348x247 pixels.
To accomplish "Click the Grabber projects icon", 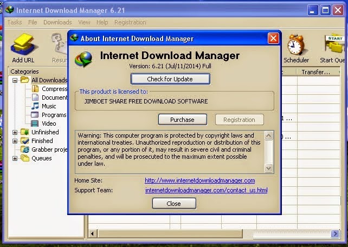I will 25,149.
